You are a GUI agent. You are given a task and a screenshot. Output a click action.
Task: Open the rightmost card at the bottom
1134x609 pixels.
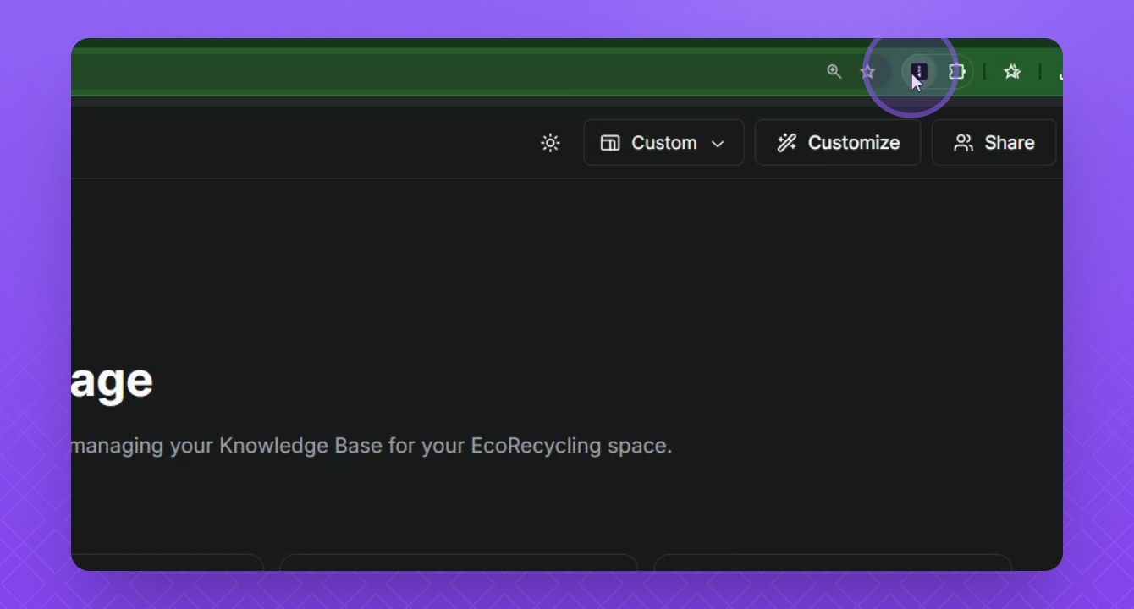click(833, 562)
